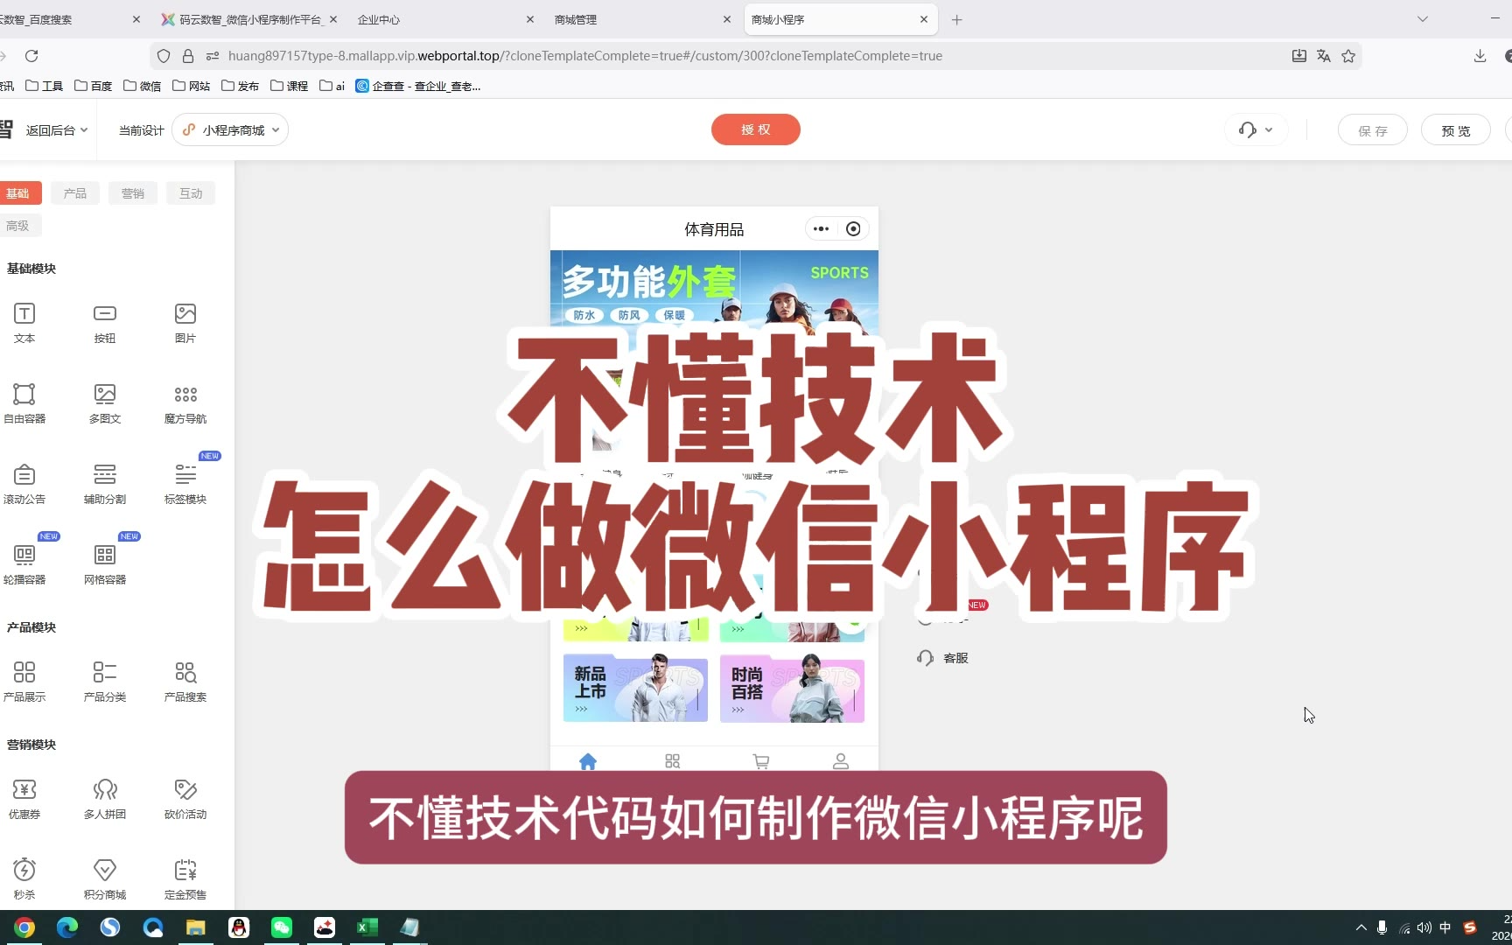Open WeChat from the taskbar
The width and height of the screenshot is (1512, 945).
point(282,927)
